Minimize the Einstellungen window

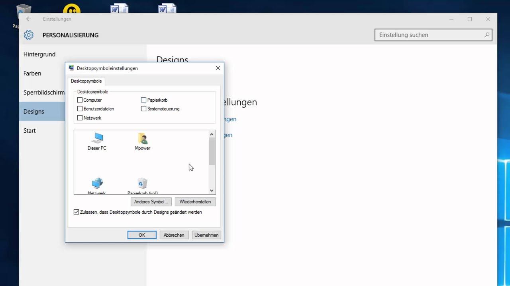point(451,19)
